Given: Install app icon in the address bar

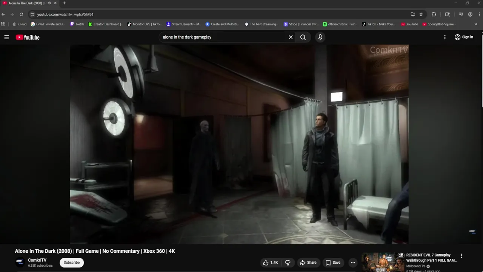Looking at the screenshot, I should [x=413, y=14].
